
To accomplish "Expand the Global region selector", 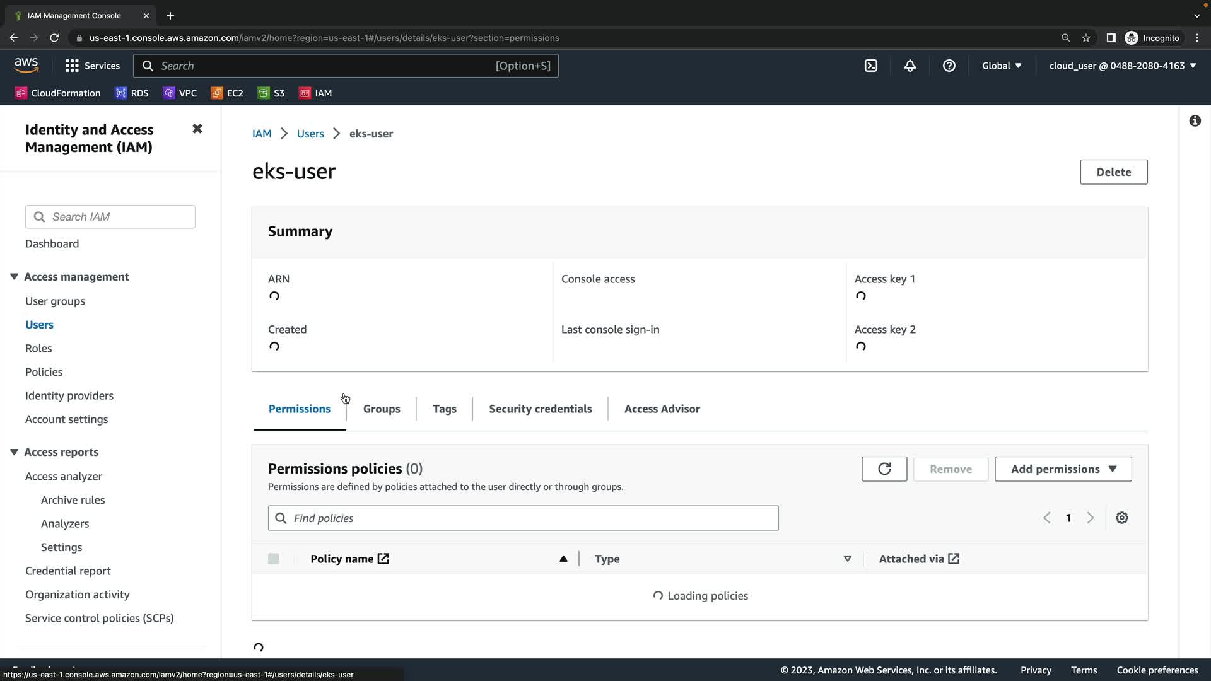I will click(1001, 66).
